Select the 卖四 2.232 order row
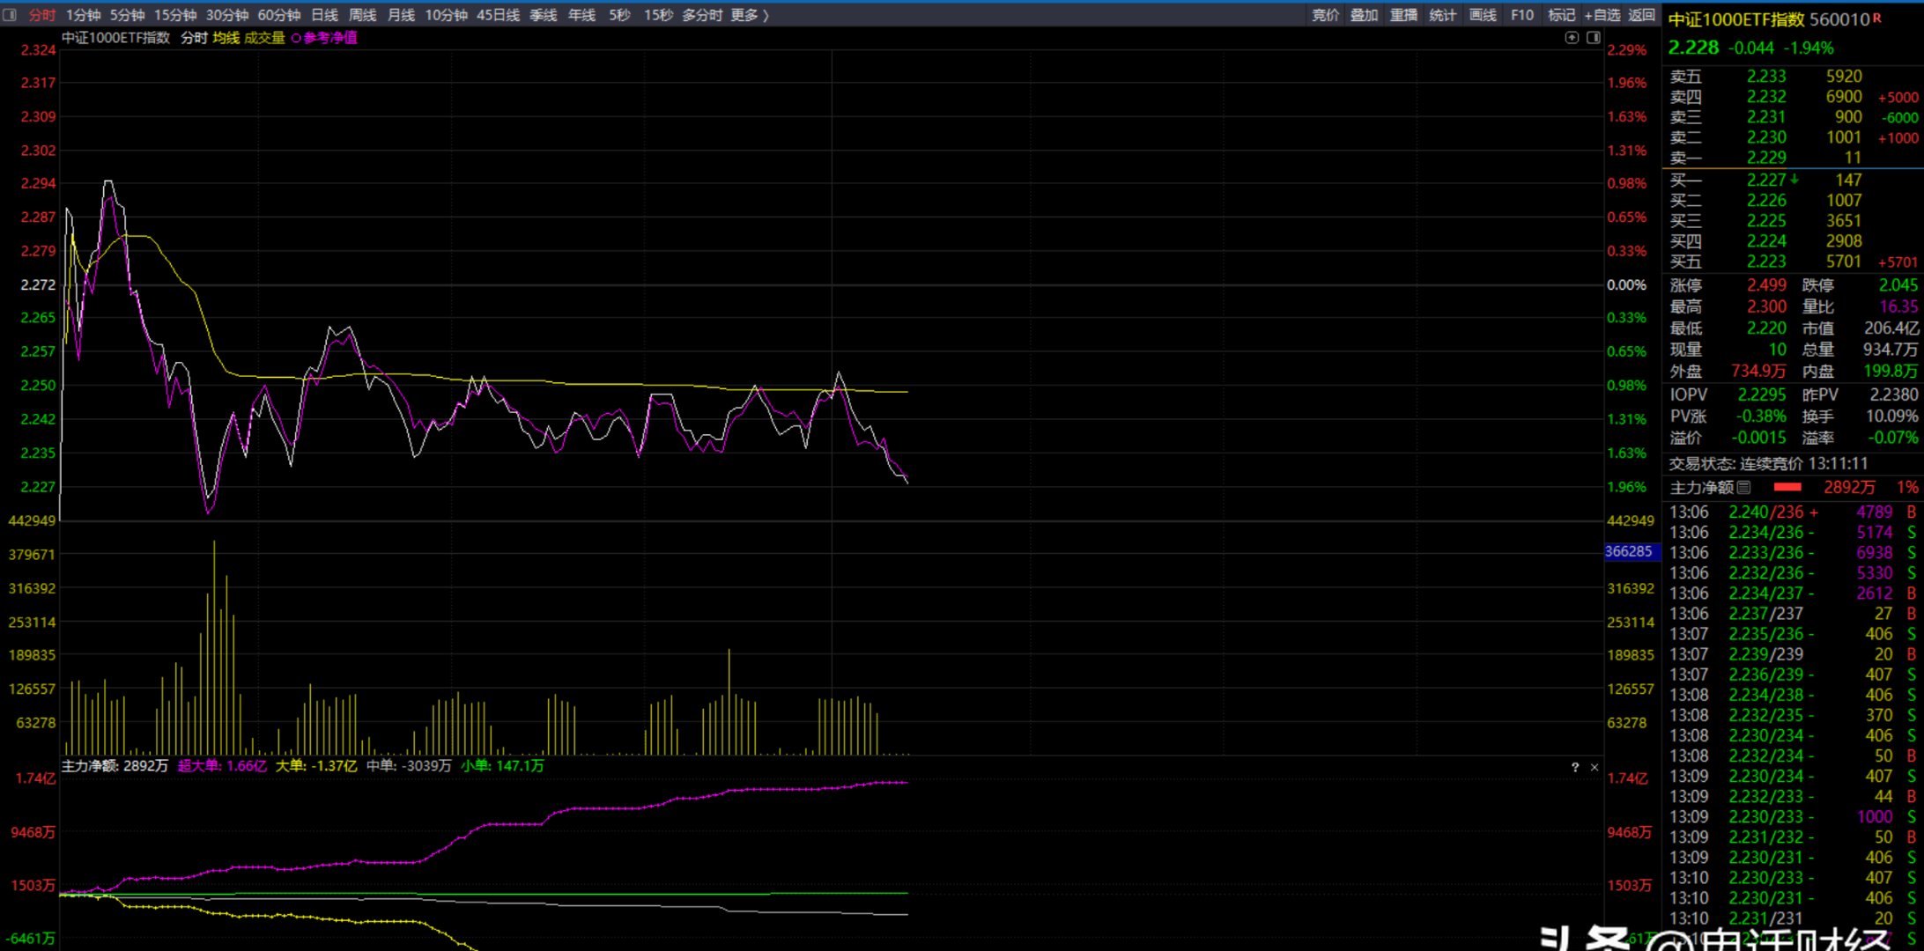1924x951 pixels. pos(1794,97)
